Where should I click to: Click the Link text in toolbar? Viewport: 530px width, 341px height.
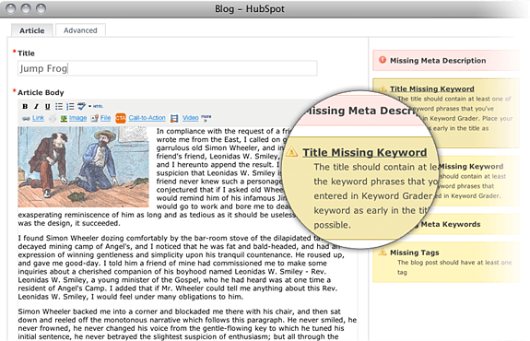tap(38, 118)
